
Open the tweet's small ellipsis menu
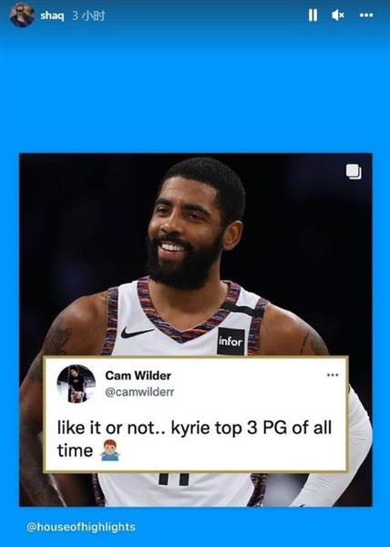coord(333,375)
